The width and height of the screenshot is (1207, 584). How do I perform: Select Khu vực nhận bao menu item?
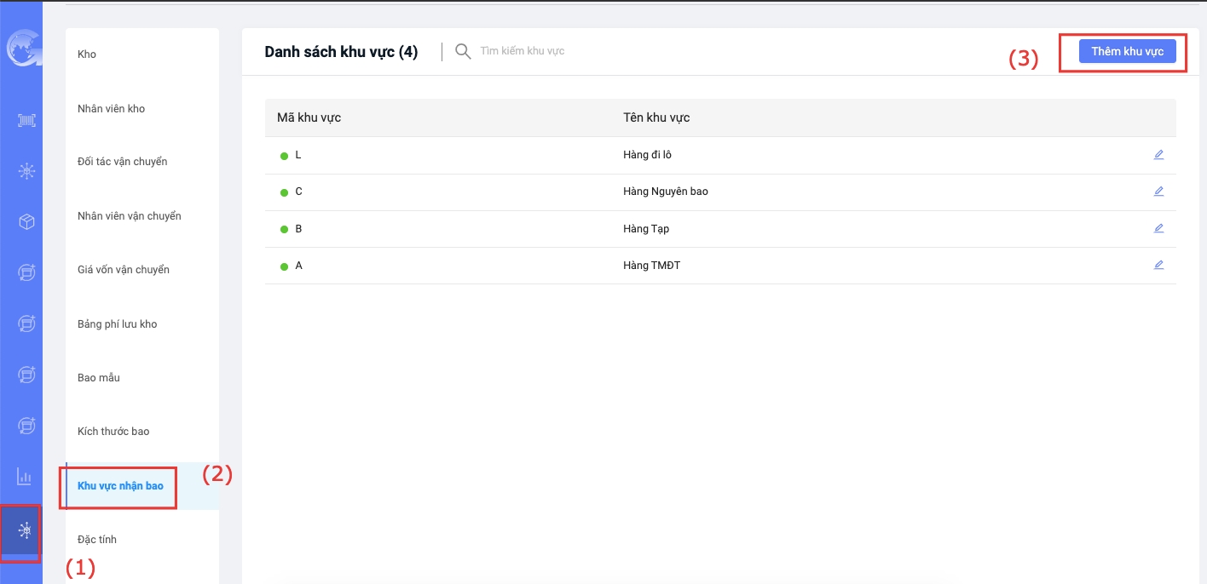point(120,486)
